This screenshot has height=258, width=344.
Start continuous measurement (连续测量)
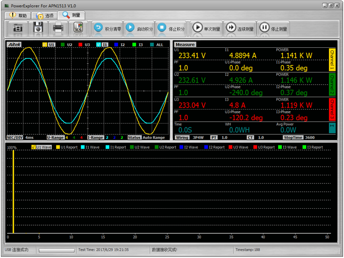pyautogui.click(x=240, y=28)
